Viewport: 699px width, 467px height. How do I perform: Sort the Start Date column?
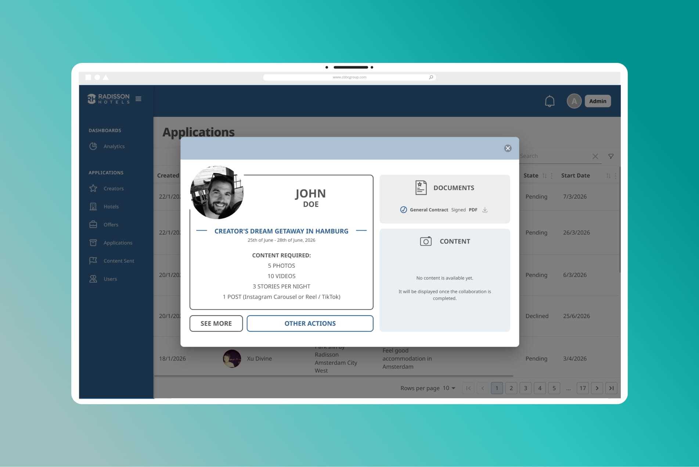(x=608, y=176)
